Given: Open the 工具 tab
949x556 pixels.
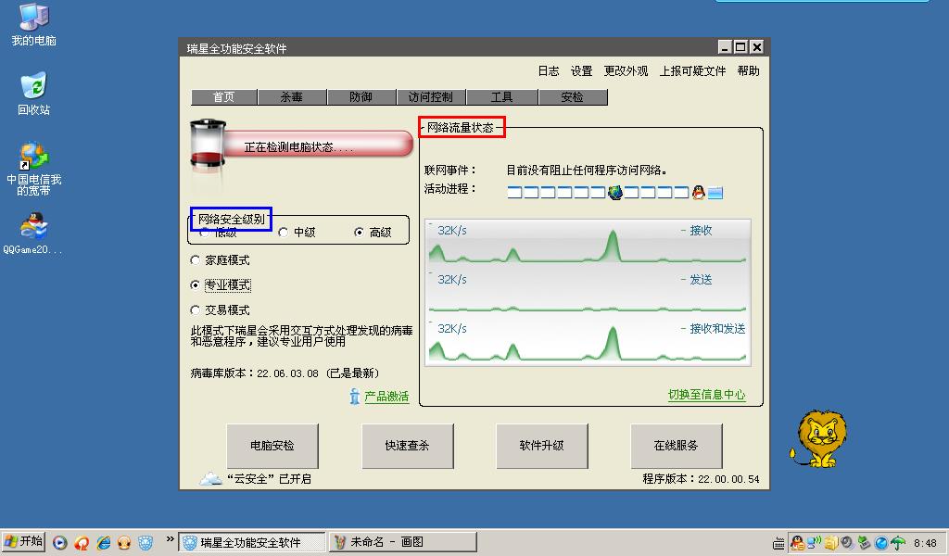Looking at the screenshot, I should coord(501,96).
